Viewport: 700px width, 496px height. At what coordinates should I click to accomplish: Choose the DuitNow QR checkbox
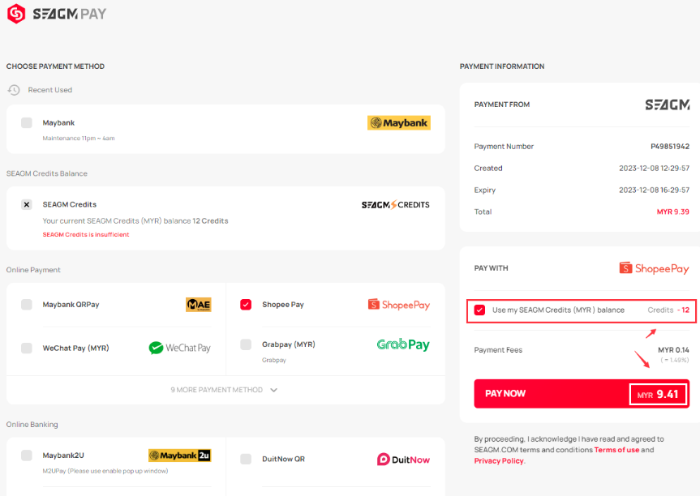coord(246,459)
